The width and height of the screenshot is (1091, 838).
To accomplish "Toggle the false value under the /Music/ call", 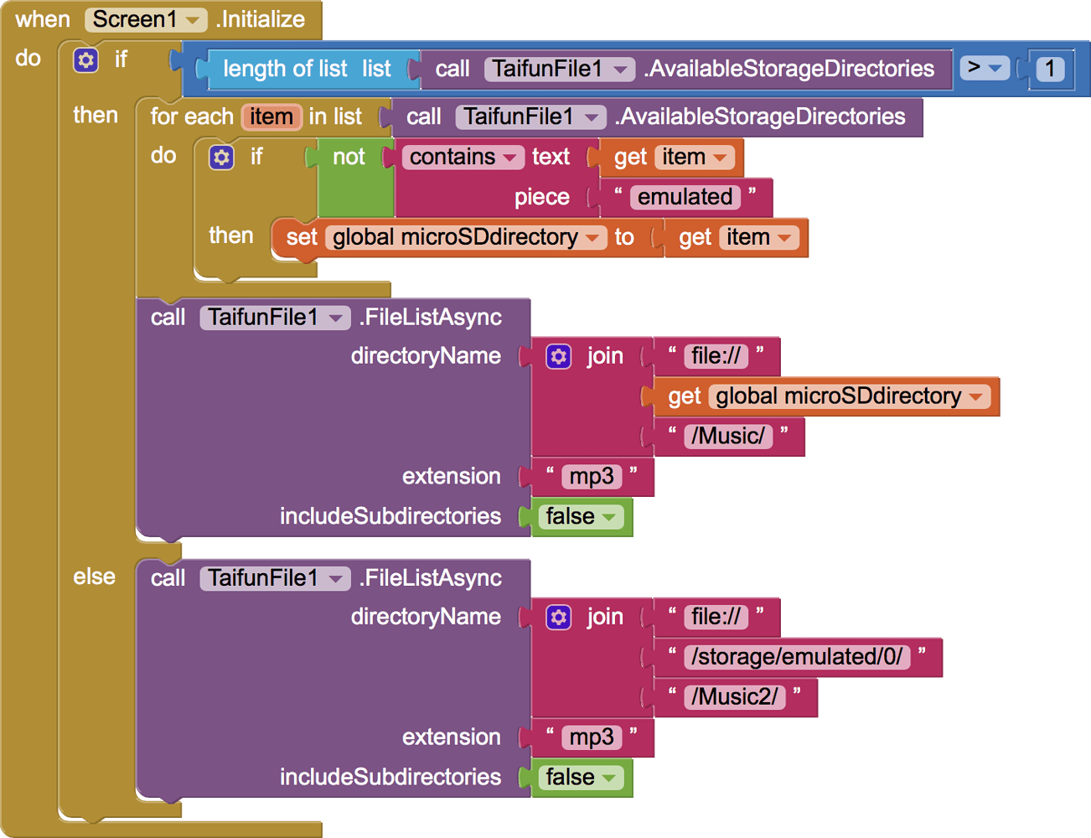I will click(582, 516).
